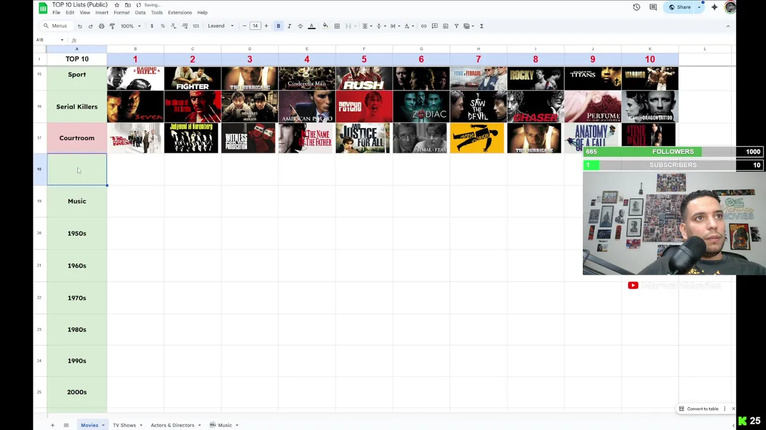
Task: Open the Google account avatar
Action: (729, 7)
